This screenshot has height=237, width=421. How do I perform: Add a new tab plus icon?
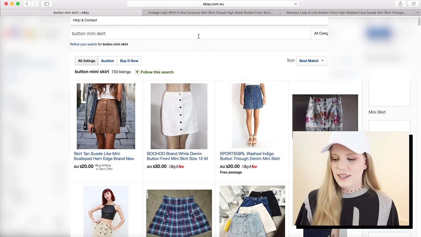(x=418, y=13)
